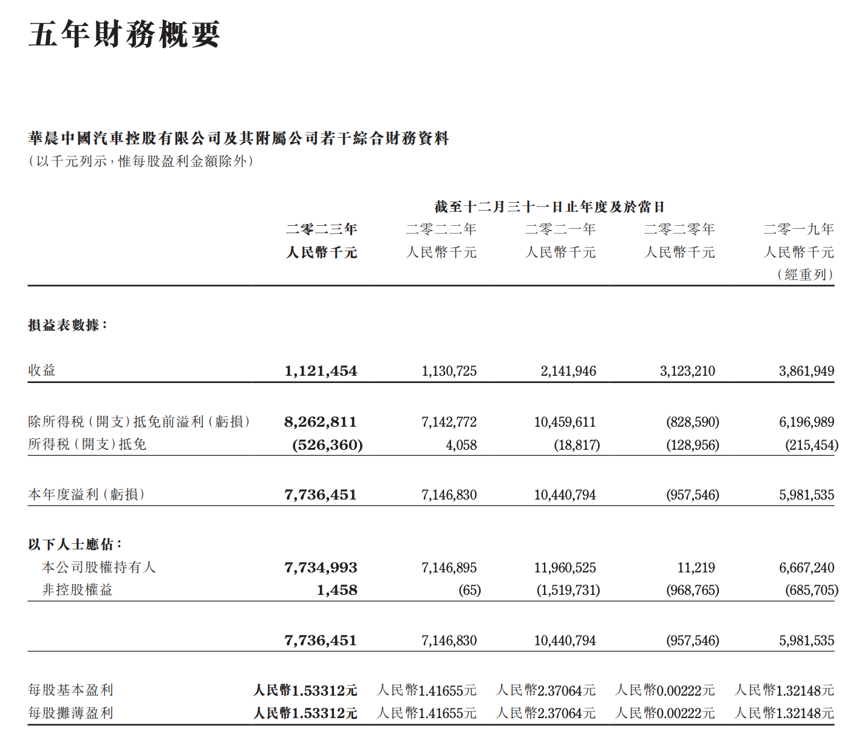Select column header 二零二一年
867x743 pixels.
coord(560,229)
